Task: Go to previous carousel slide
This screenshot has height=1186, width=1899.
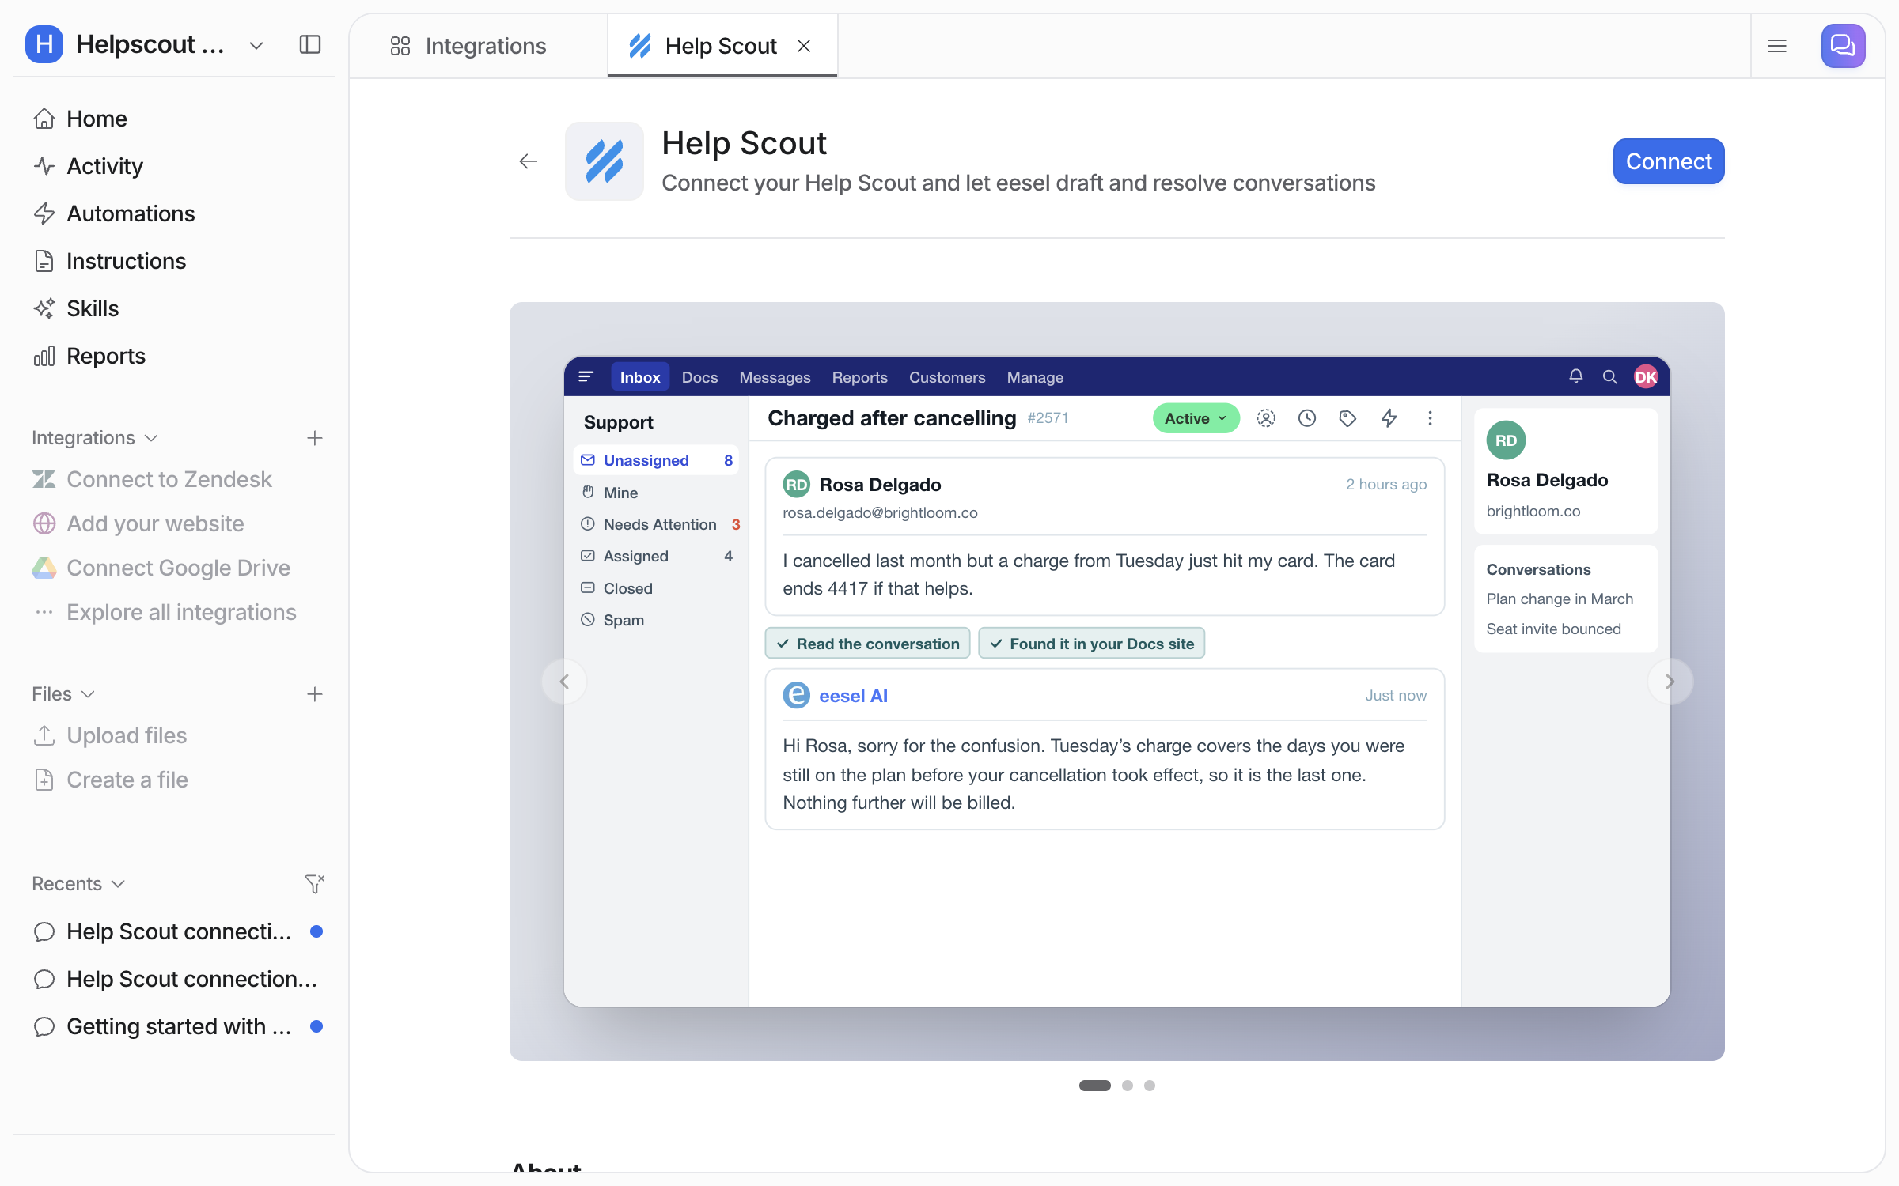Action: point(564,682)
